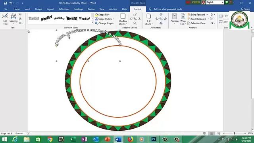Open the Shape Outline dropdown
Screen dimensions: 254x143
pyautogui.click(x=104, y=19)
